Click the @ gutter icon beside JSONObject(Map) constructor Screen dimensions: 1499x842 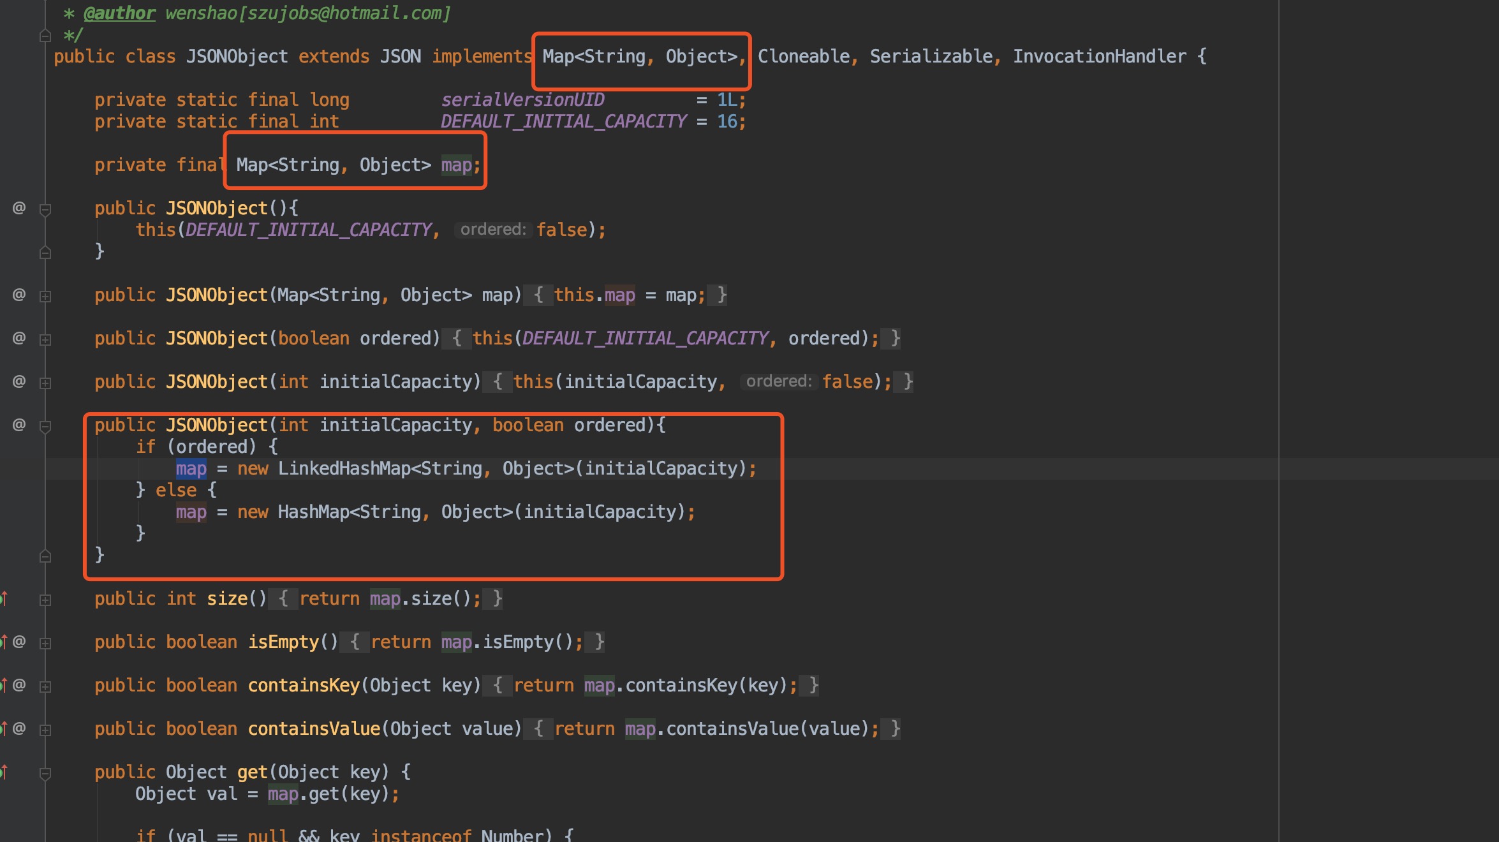click(x=19, y=295)
